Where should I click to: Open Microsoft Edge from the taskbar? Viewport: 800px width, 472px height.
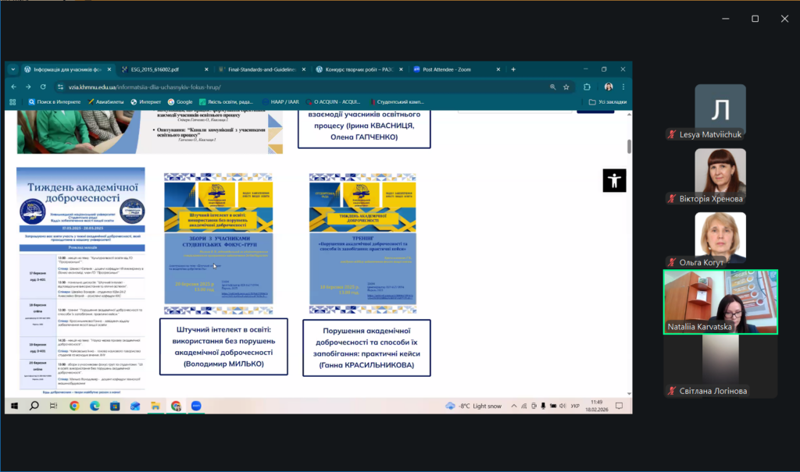point(95,406)
